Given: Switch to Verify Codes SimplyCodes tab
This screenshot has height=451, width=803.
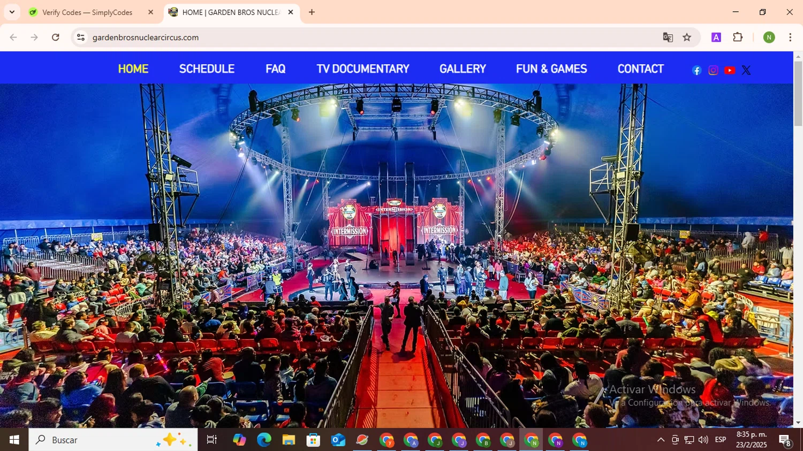Looking at the screenshot, I should pos(87,12).
